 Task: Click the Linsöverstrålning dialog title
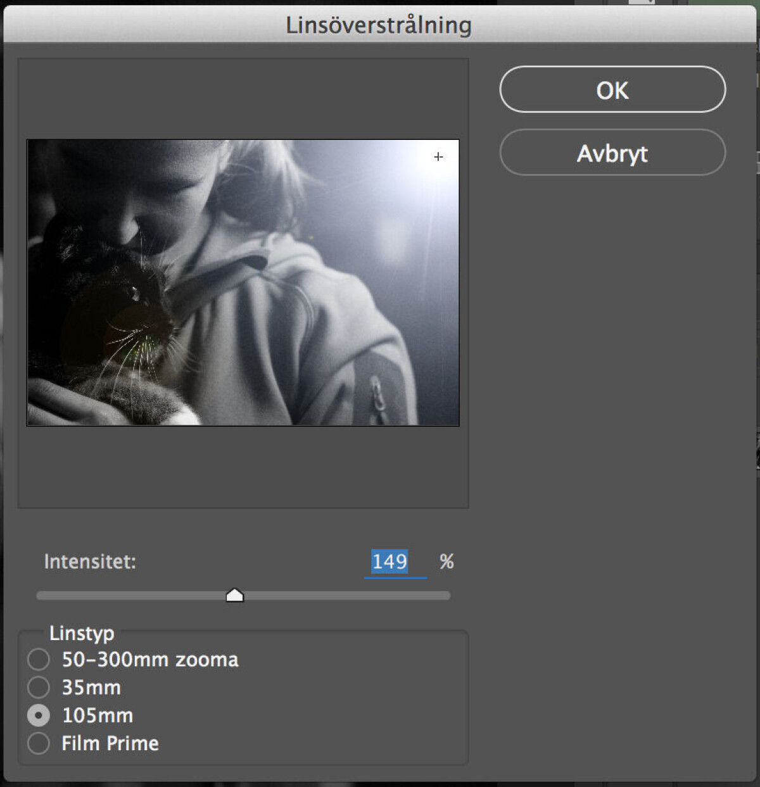379,25
